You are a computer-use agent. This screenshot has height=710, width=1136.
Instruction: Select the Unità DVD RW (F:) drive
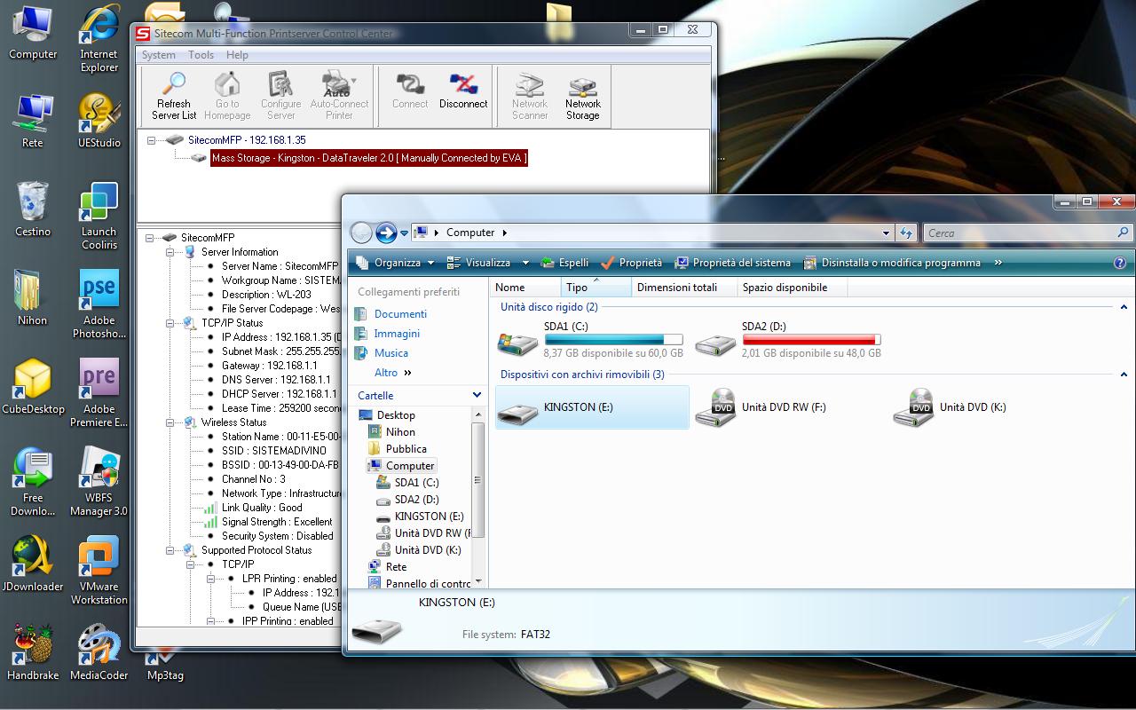pos(783,407)
